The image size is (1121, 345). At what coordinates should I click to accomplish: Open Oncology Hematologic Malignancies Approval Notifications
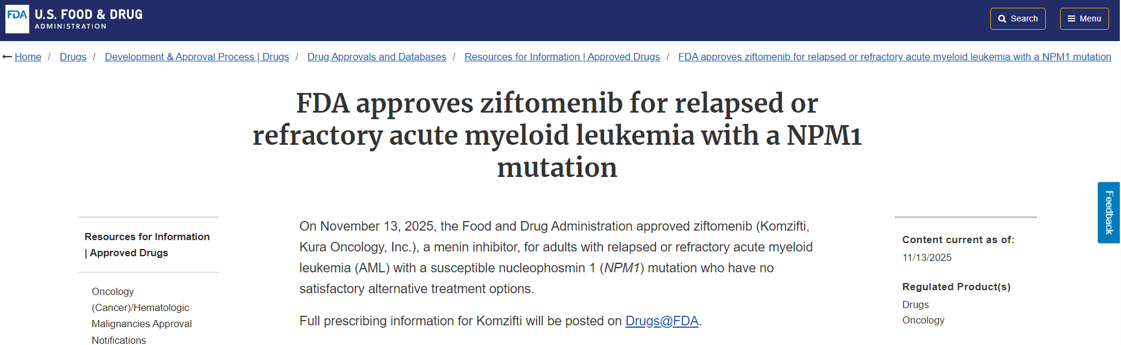(141, 316)
